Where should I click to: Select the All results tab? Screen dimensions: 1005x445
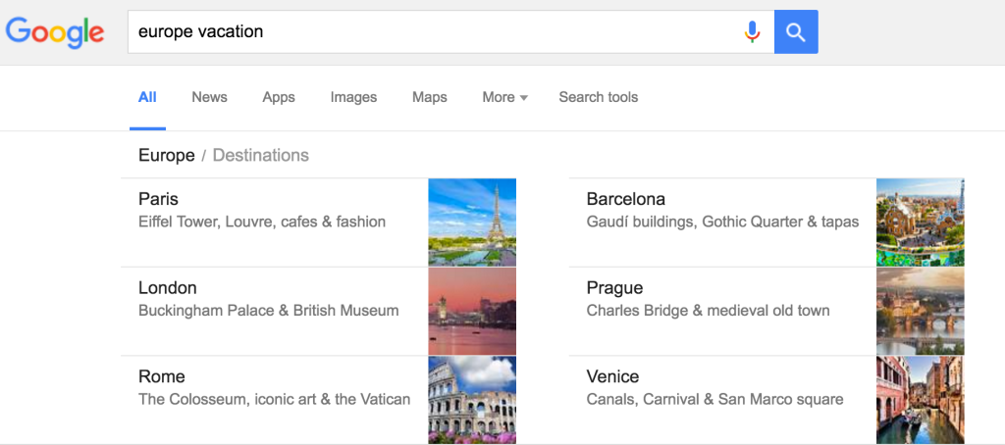coord(147,97)
